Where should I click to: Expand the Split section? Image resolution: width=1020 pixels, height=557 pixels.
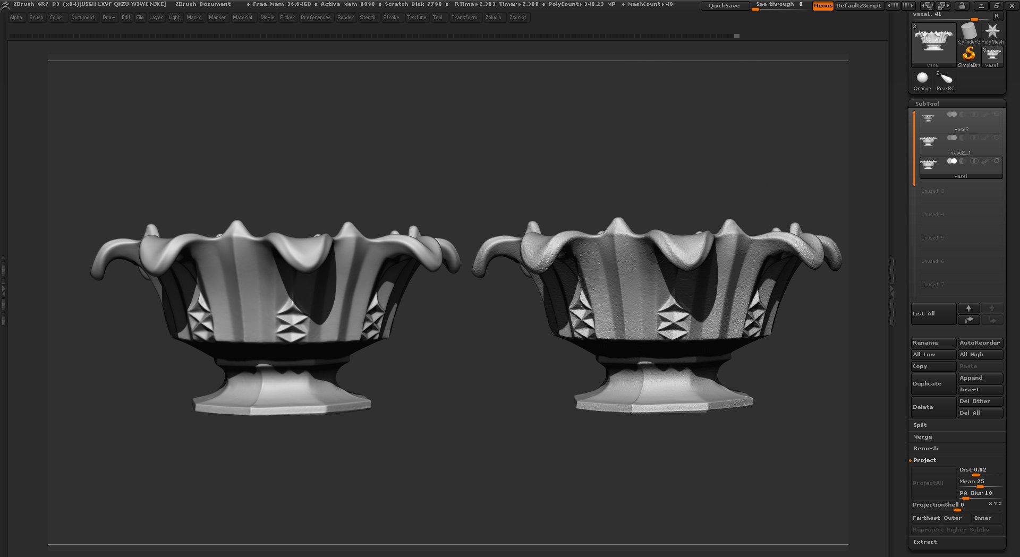coord(920,425)
